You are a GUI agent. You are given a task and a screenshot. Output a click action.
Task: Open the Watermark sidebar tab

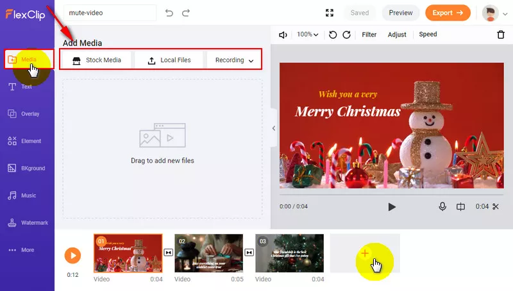point(28,222)
